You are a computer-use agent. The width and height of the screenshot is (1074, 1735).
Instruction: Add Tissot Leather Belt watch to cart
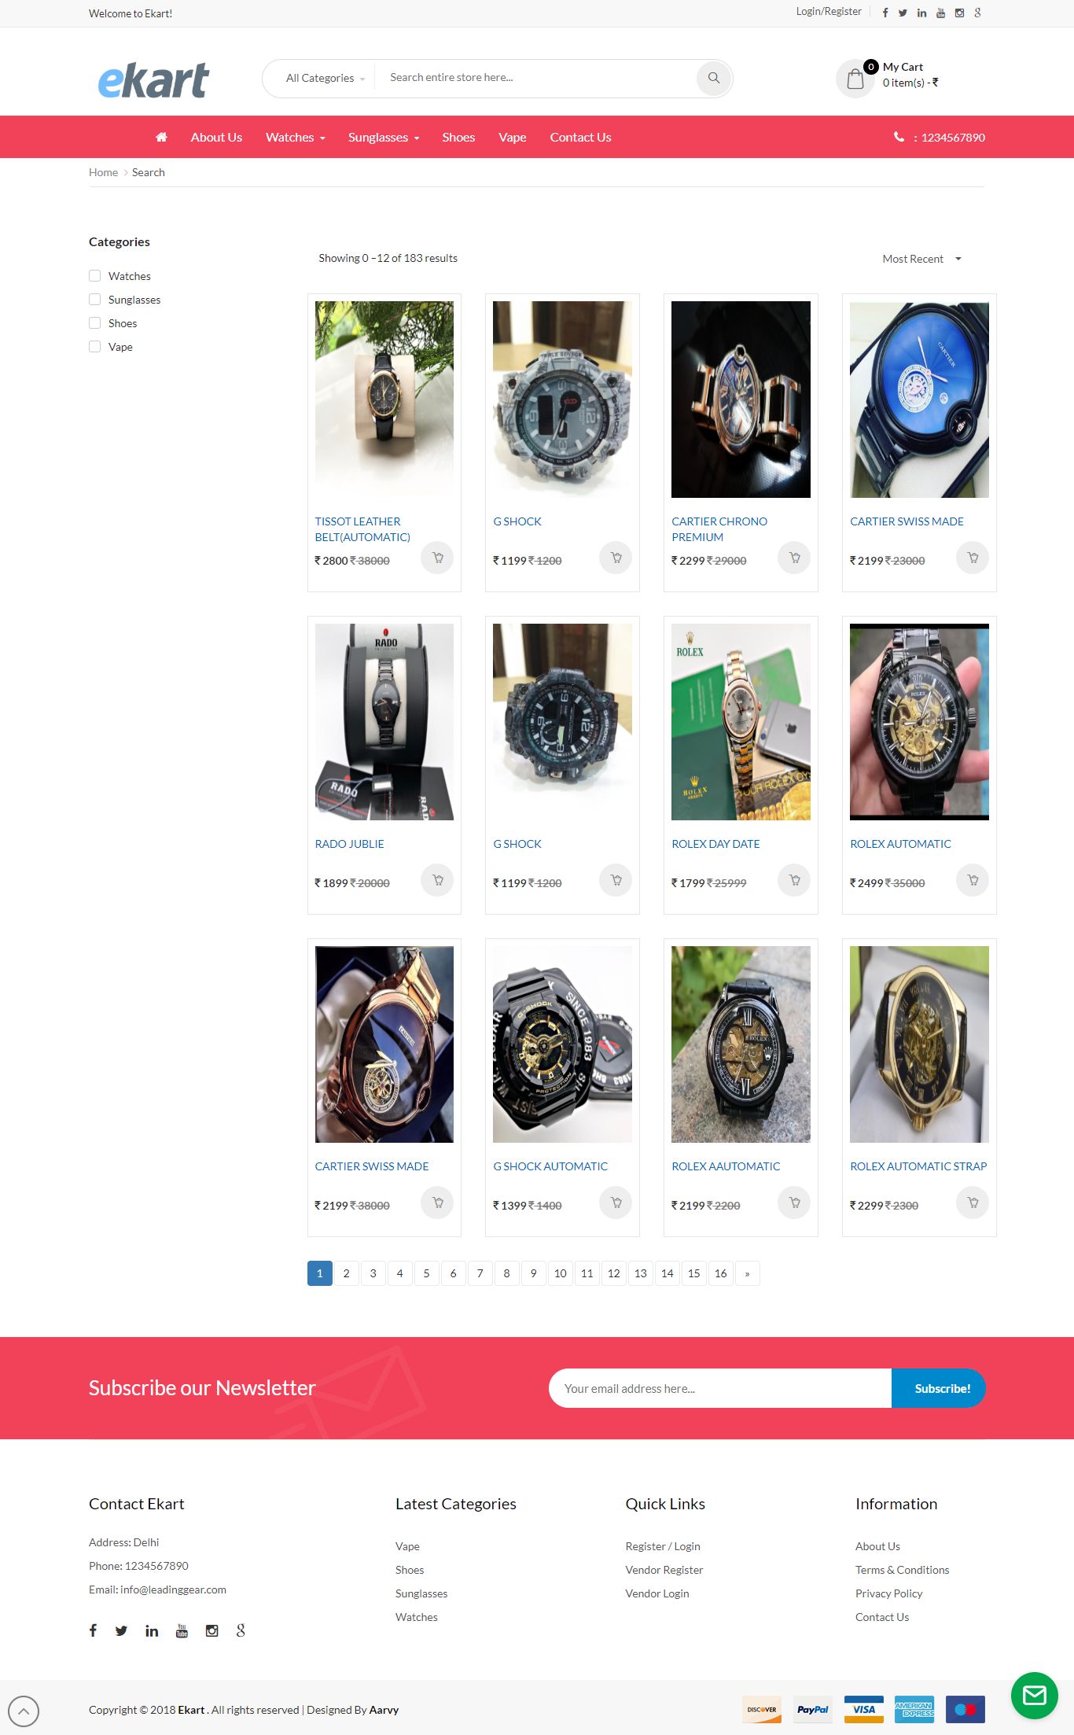click(437, 558)
